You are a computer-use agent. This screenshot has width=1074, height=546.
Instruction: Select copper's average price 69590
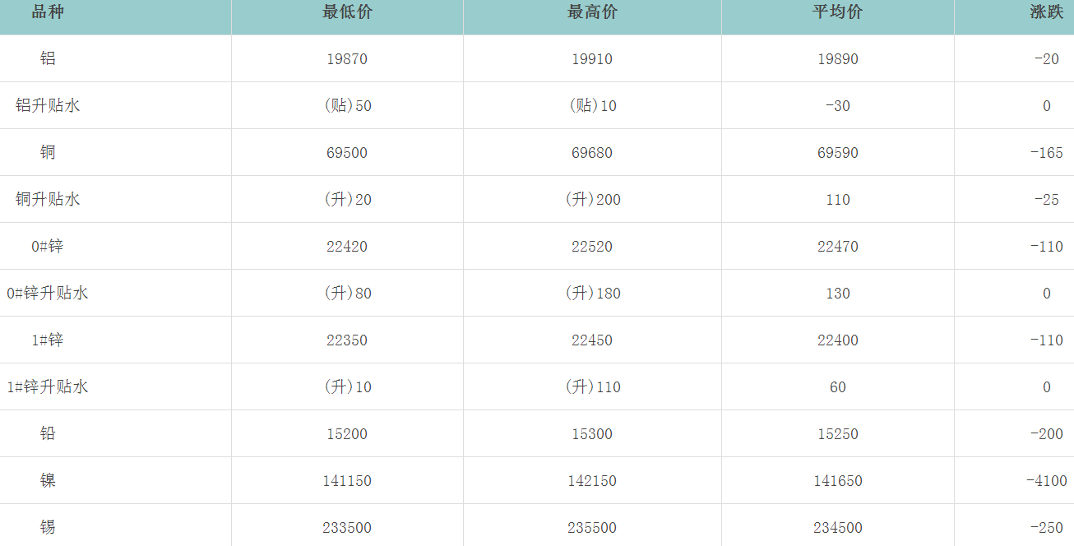[838, 153]
